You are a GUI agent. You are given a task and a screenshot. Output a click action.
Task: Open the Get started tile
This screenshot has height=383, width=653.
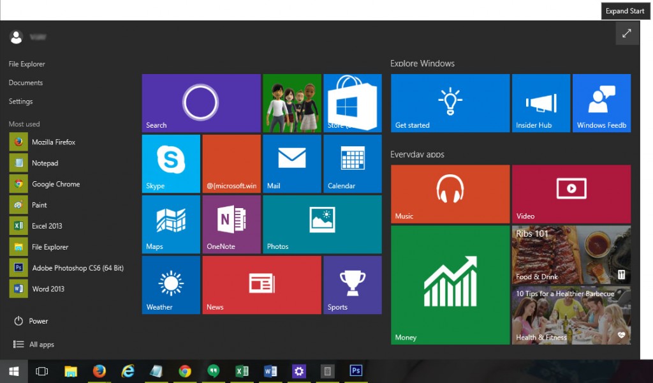pyautogui.click(x=450, y=103)
